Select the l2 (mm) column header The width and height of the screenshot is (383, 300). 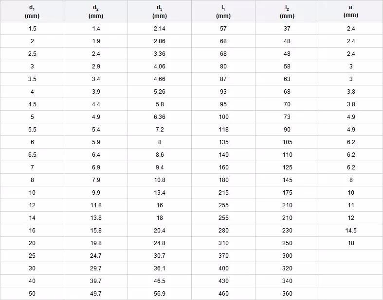tap(287, 11)
